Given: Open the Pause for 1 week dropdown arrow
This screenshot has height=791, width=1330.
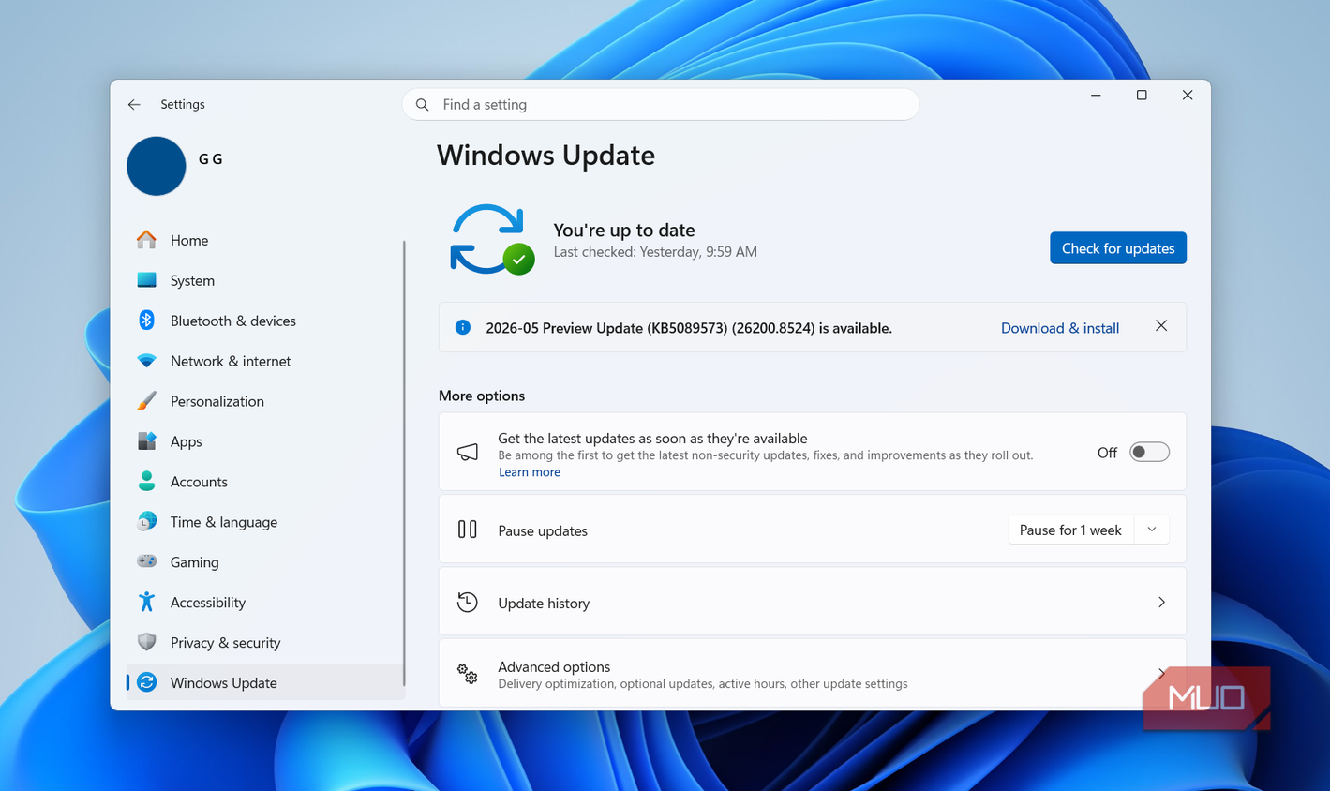Looking at the screenshot, I should (1152, 530).
